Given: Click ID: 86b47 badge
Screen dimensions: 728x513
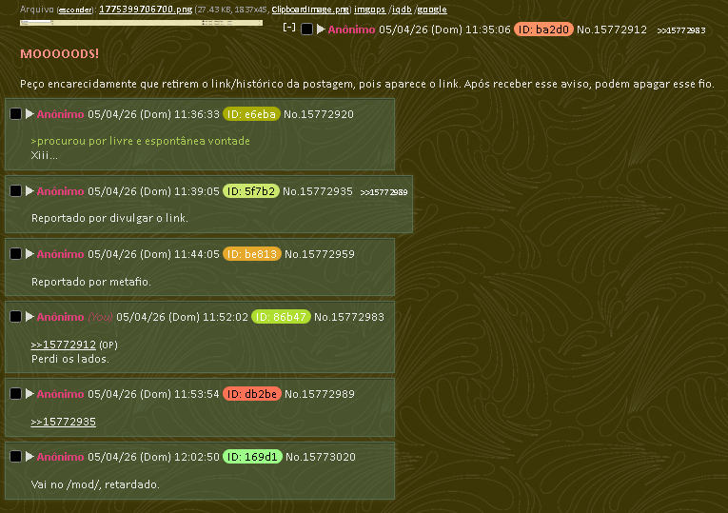Looking at the screenshot, I should coord(281,317).
